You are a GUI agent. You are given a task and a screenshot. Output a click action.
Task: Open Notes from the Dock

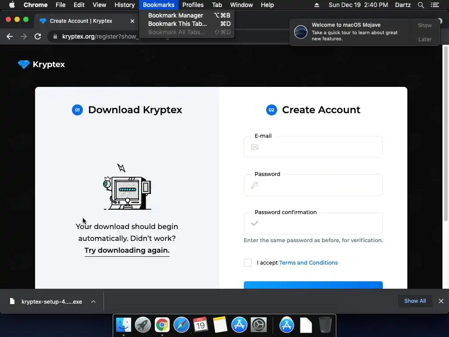point(220,325)
